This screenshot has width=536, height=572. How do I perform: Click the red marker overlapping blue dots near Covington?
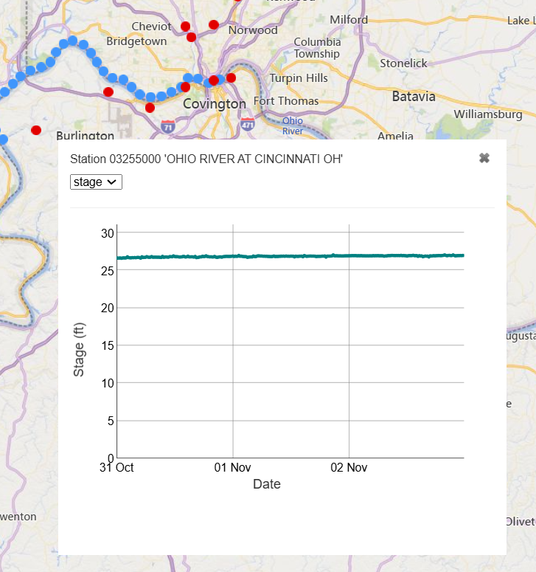tap(185, 87)
